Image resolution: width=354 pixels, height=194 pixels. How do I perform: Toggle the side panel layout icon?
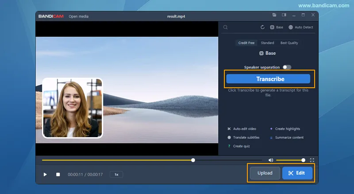pos(284,15)
